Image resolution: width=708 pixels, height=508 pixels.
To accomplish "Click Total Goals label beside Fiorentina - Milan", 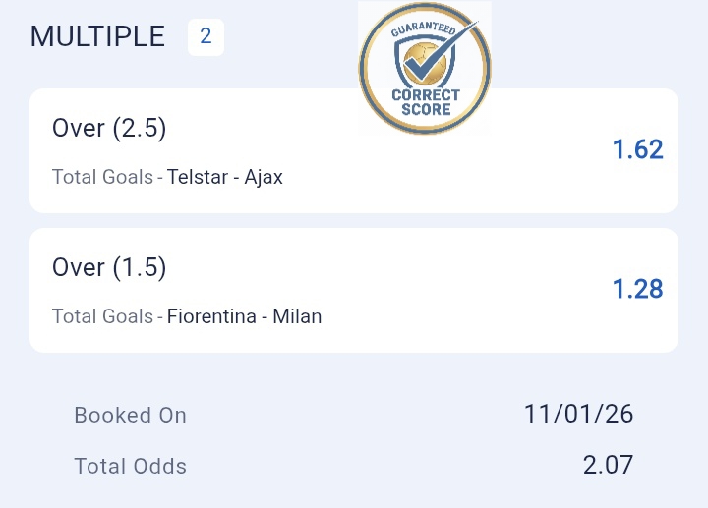I will pos(102,317).
